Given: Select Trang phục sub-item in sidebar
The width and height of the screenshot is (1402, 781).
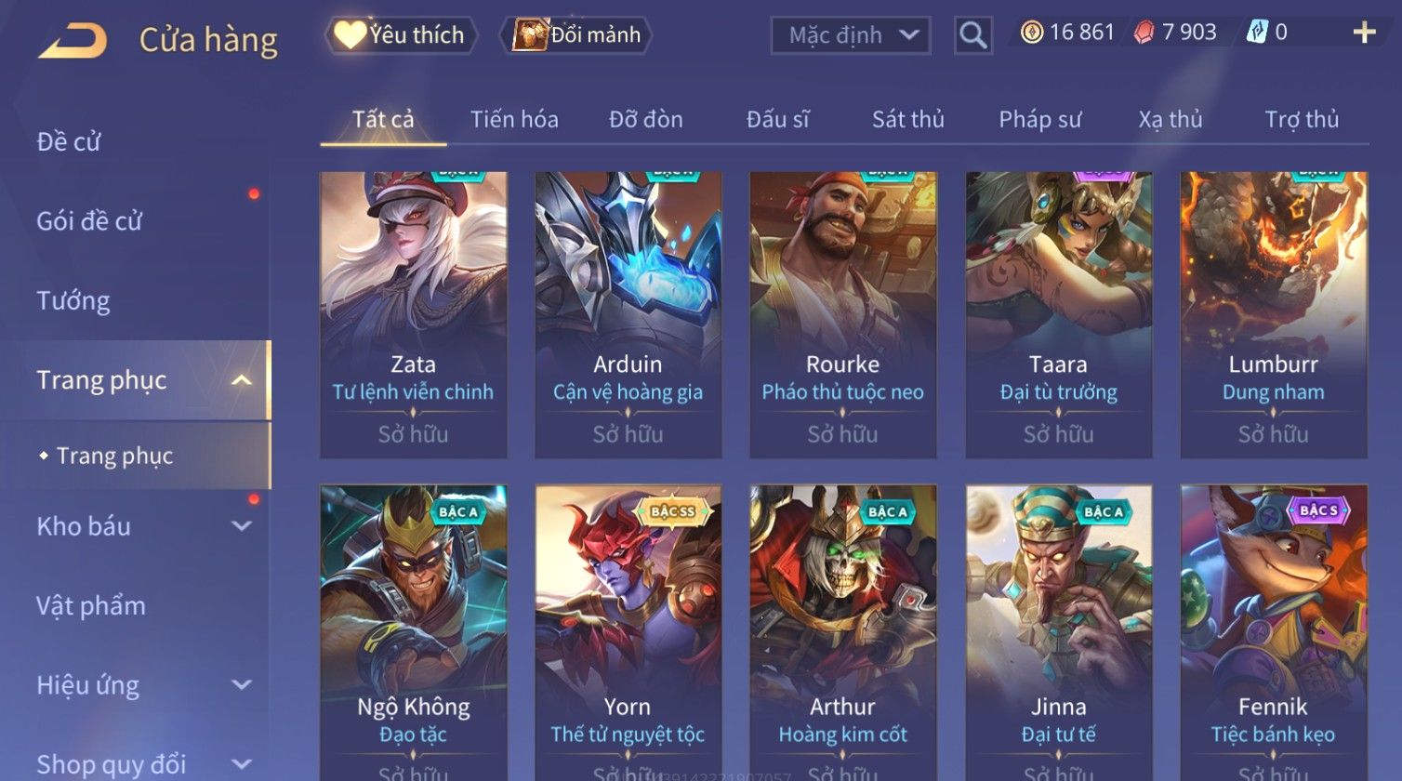Looking at the screenshot, I should pos(114,456).
